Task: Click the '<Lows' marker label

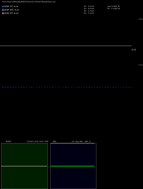Action: coord(141,65)
